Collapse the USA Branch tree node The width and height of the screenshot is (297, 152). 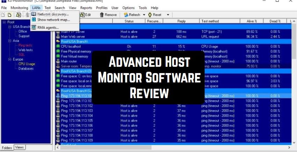coord(10,27)
